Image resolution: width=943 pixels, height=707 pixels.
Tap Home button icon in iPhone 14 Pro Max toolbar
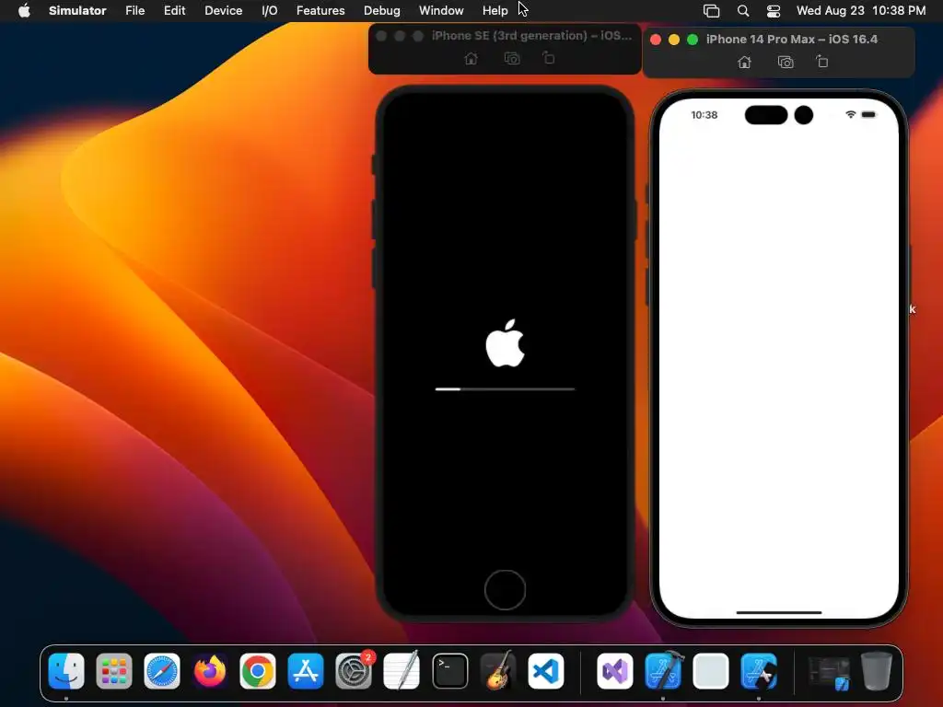pyautogui.click(x=744, y=62)
